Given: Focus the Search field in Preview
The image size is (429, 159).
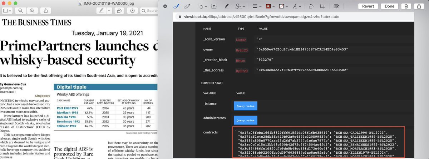Looking at the screenshot, I should (149, 11).
